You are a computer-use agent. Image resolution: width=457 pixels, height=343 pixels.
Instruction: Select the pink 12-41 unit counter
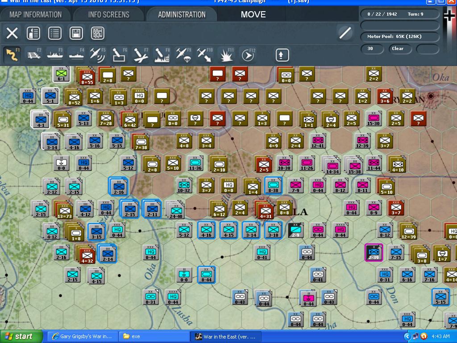(318, 141)
